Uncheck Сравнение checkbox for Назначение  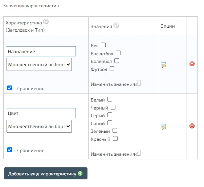10,88
